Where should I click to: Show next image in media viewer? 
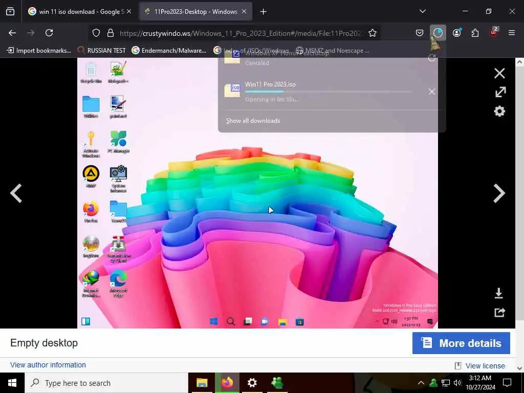(x=499, y=193)
